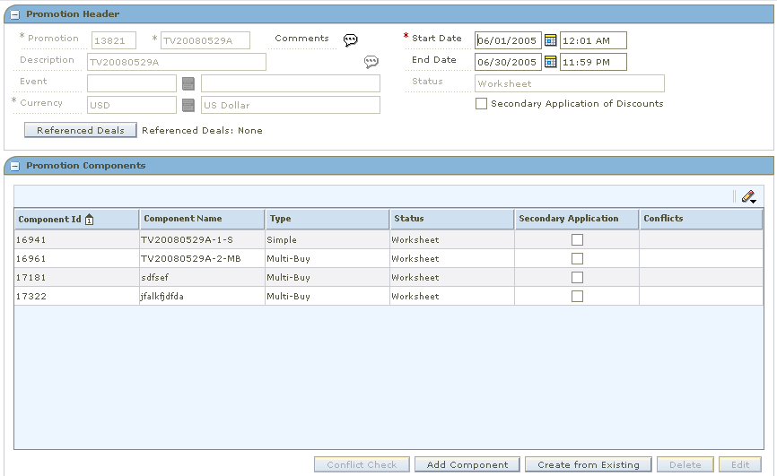
Task: Click the promotion name field TV20080529A
Action: (x=205, y=40)
